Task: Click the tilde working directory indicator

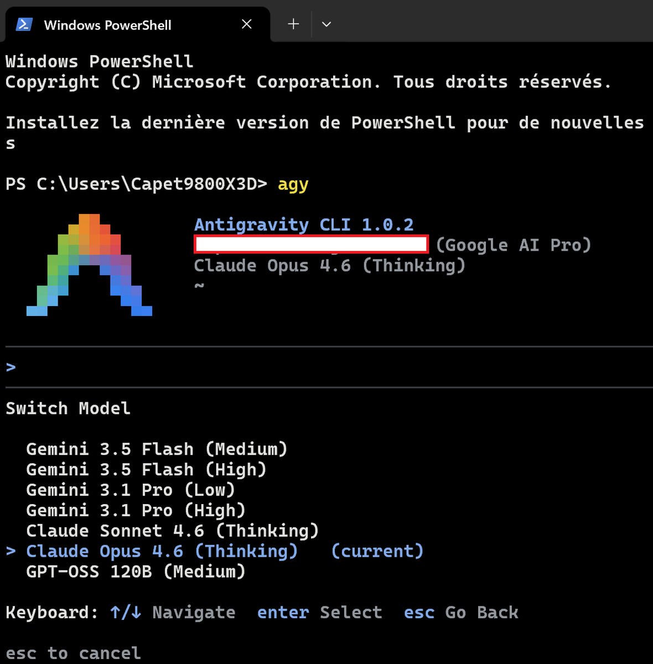Action: pyautogui.click(x=199, y=286)
